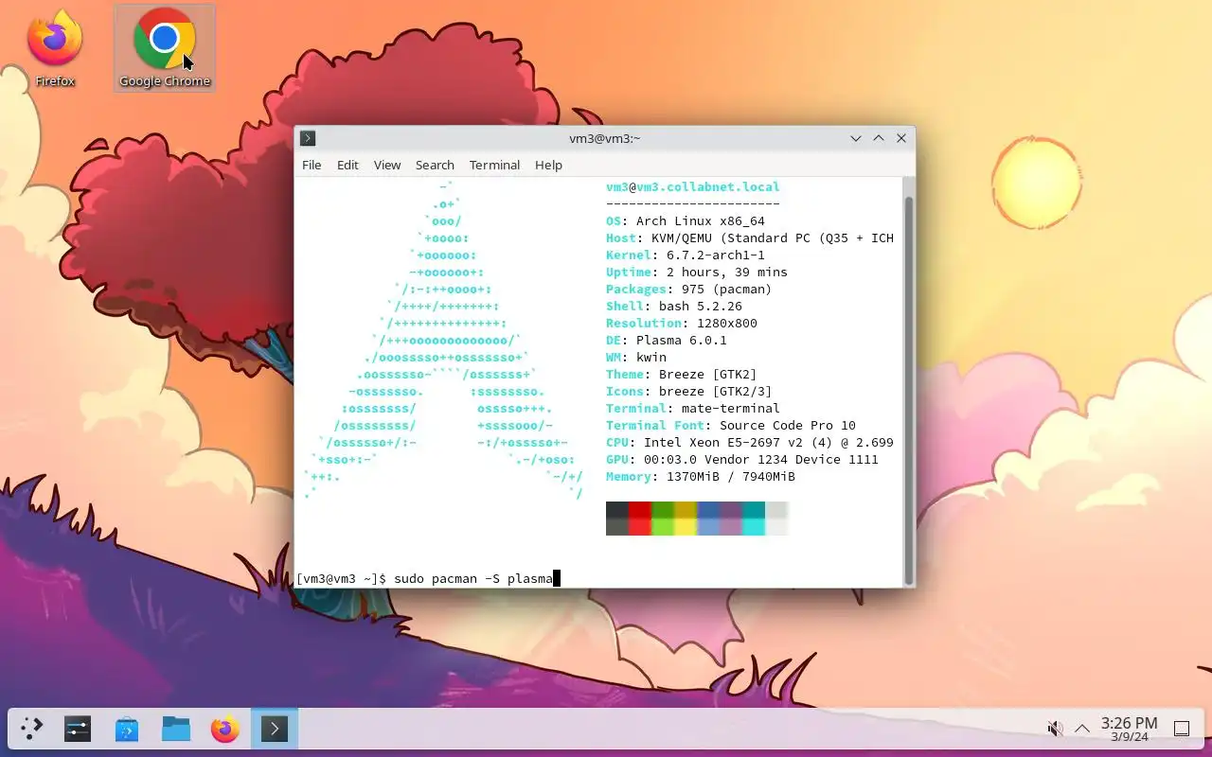
Task: Open the File menu in terminal
Action: [x=312, y=165]
